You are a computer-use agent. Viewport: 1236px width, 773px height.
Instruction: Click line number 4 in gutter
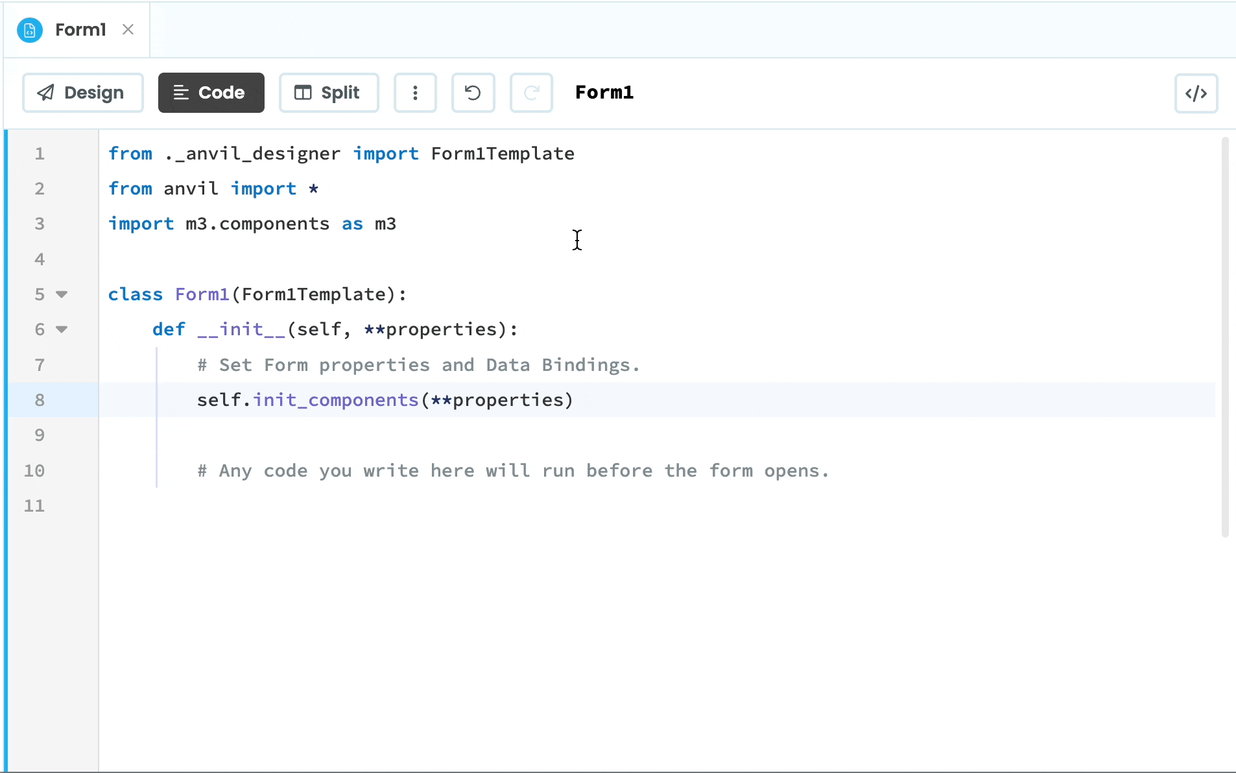(40, 259)
